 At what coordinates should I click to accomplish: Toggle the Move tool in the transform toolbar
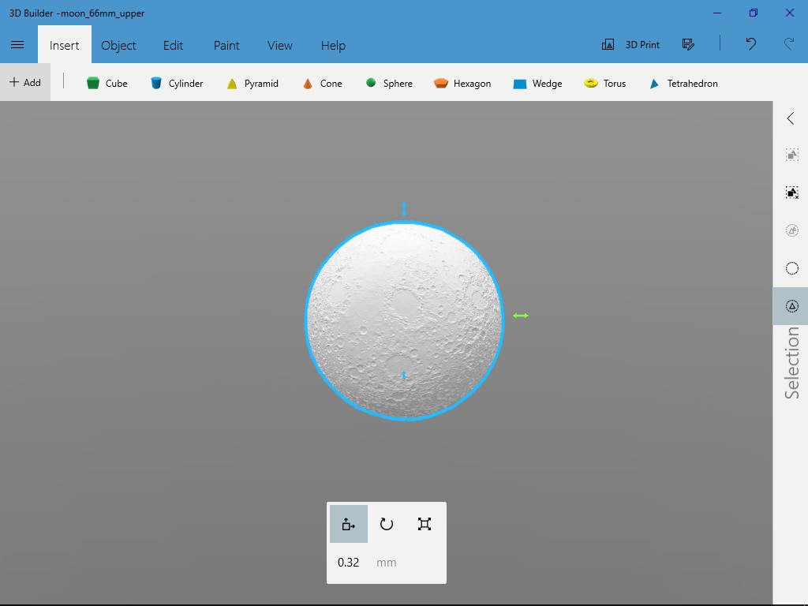[348, 523]
